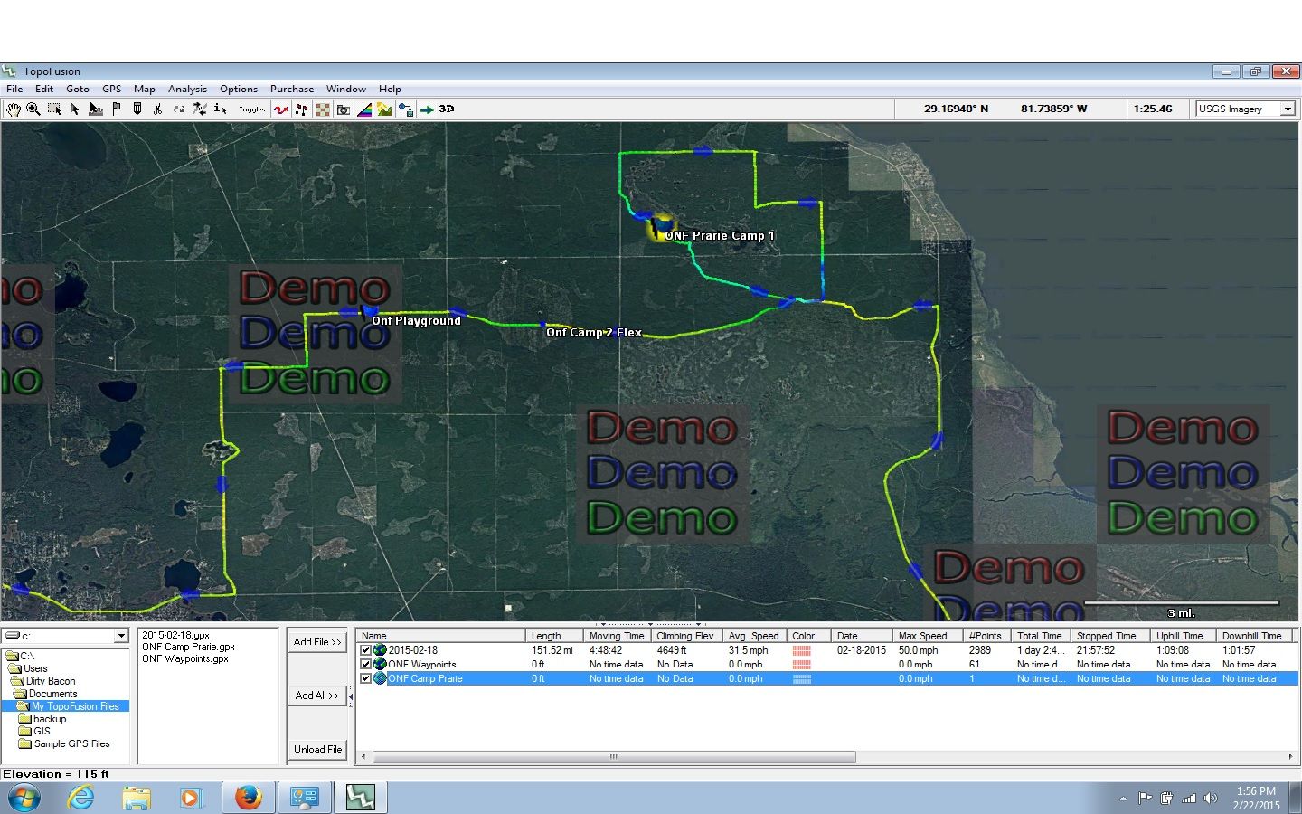Collapse the file panel splitter arrow
This screenshot has width=1302, height=814.
click(x=351, y=696)
